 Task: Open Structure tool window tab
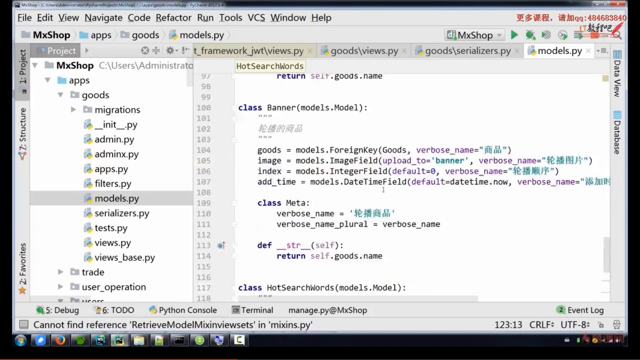click(22, 133)
